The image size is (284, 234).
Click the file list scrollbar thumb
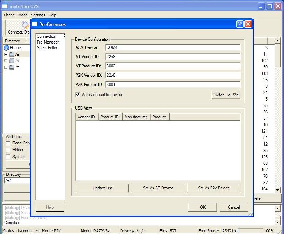[x=278, y=55]
